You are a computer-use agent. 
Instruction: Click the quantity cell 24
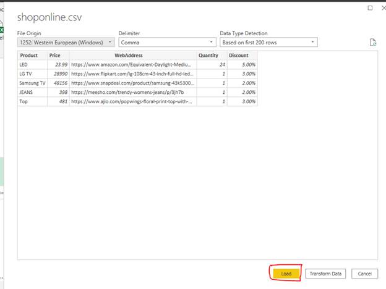tap(212, 65)
